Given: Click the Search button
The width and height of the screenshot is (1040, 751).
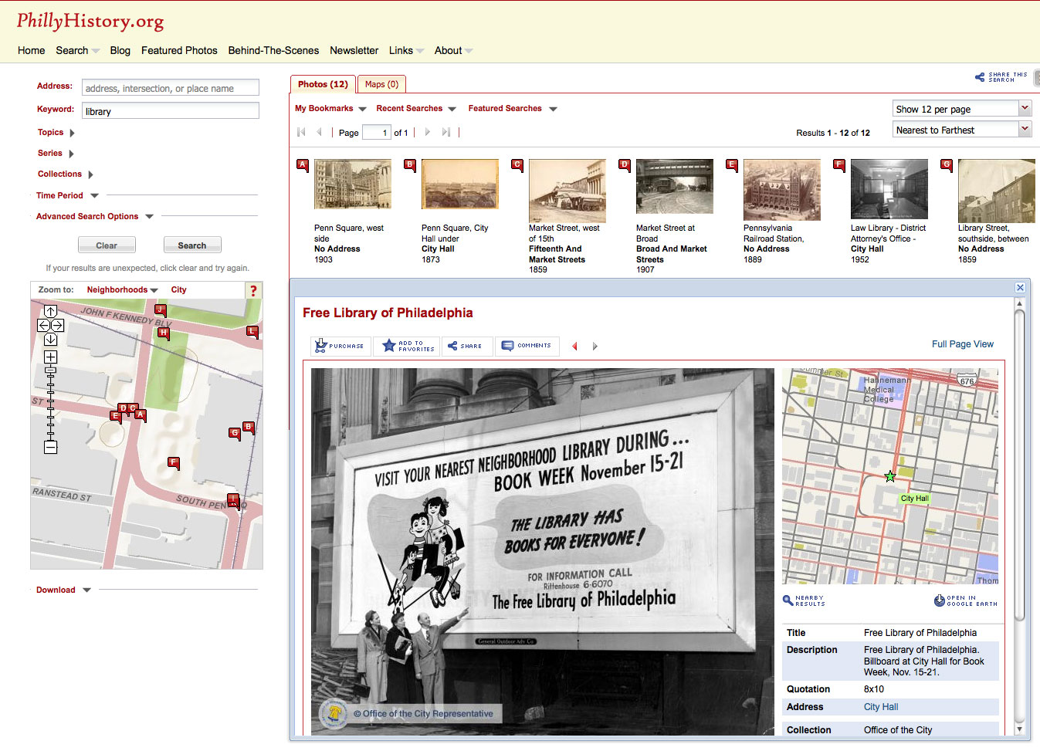Looking at the screenshot, I should coord(192,245).
